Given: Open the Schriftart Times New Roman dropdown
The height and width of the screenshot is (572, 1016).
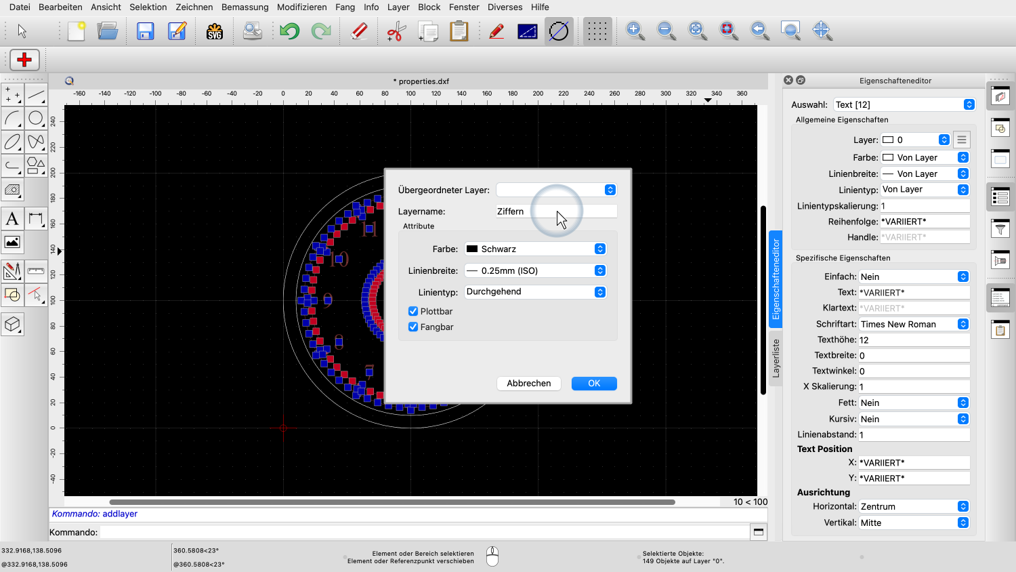Looking at the screenshot, I should 914,324.
